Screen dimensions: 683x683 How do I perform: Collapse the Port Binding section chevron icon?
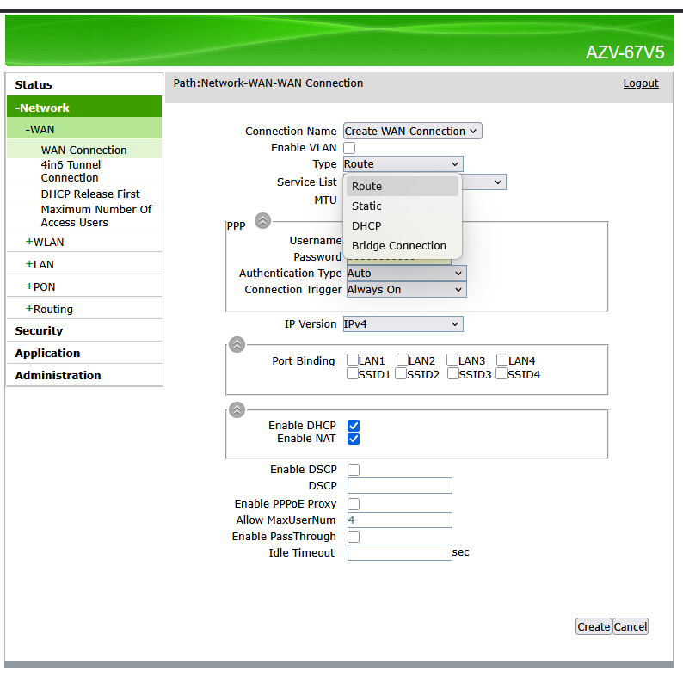pyautogui.click(x=237, y=344)
